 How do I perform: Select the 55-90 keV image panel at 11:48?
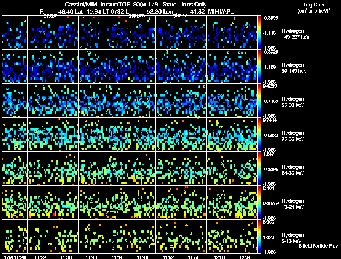[x=143, y=101]
